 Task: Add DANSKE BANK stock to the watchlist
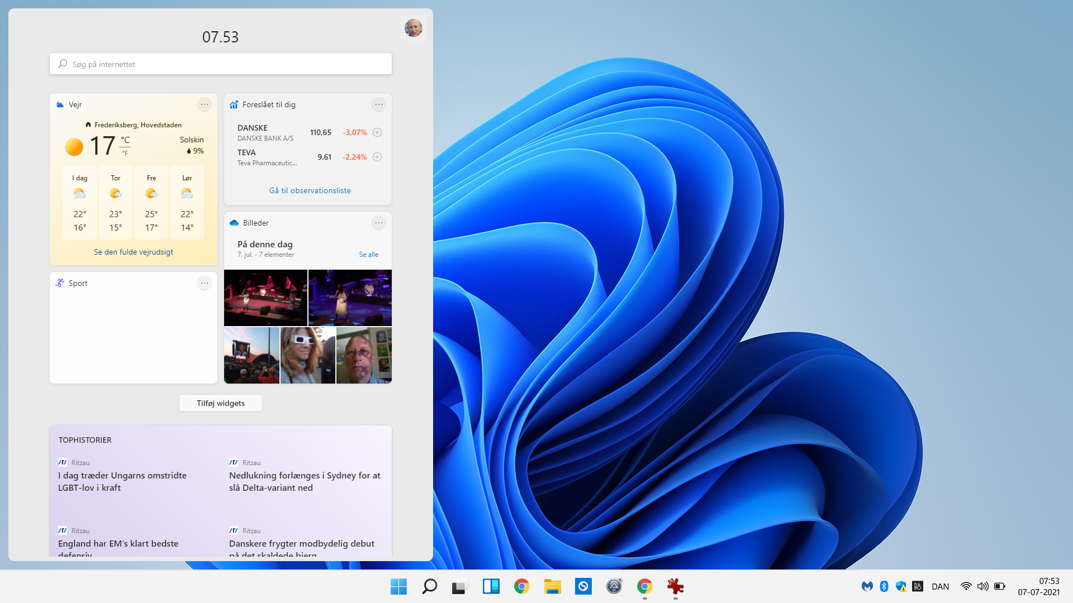pyautogui.click(x=377, y=132)
